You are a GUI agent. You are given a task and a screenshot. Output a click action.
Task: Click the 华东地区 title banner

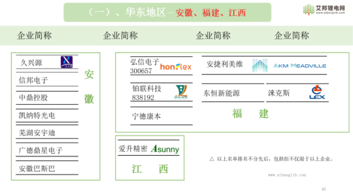pyautogui.click(x=167, y=13)
